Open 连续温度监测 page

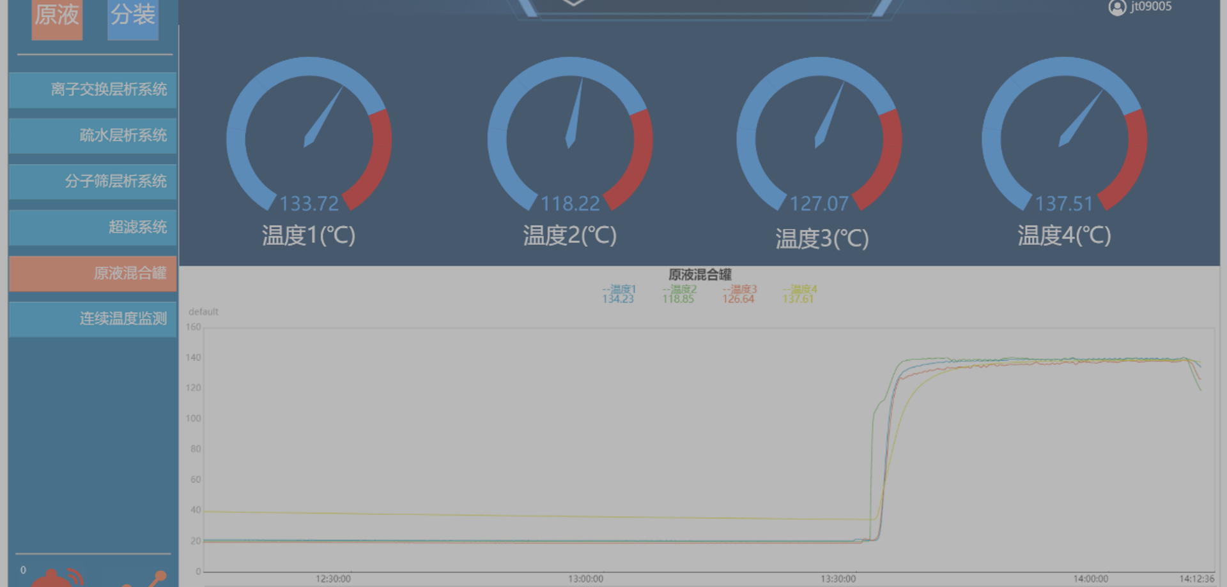click(x=93, y=319)
